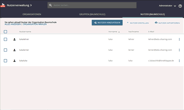Check the lukalerner row checkbox

point(5,50)
